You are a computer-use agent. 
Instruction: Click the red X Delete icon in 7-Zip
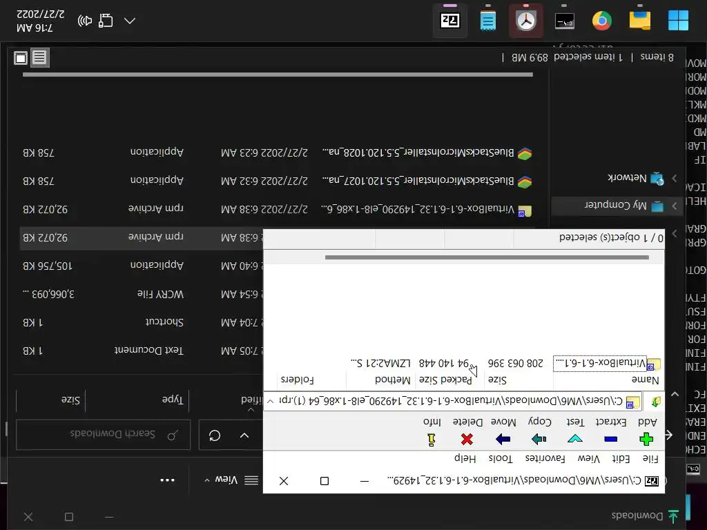point(467,438)
